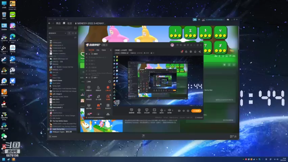Expand microphone options arrow
288x162 pixels.
point(165,111)
